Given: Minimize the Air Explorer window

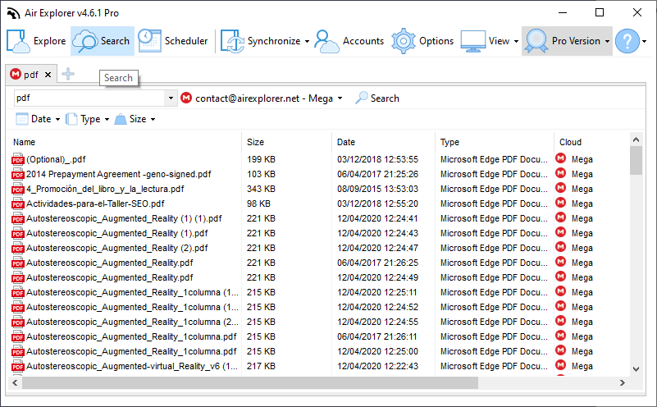Looking at the screenshot, I should coord(563,12).
